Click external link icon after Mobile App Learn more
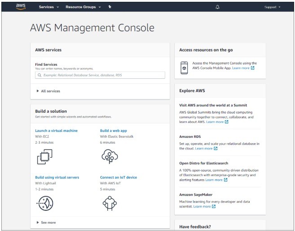The height and width of the screenshot is (231, 295). [x=253, y=68]
